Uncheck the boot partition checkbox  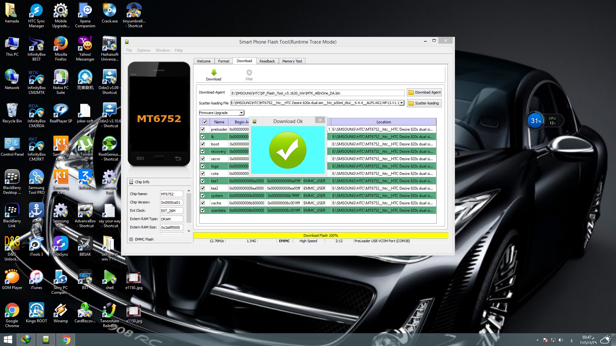tap(203, 144)
